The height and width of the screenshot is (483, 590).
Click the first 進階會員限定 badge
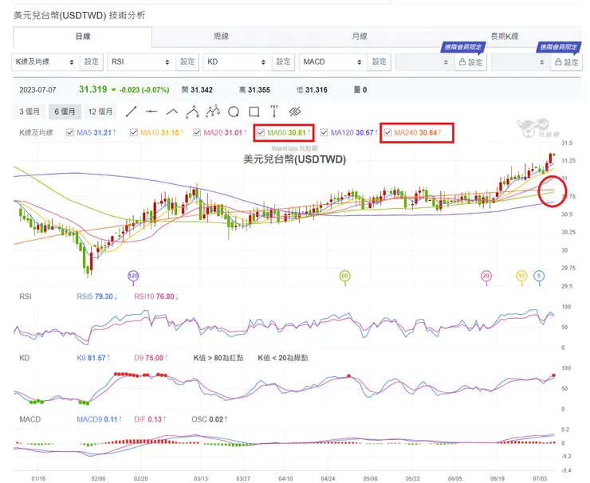click(462, 47)
